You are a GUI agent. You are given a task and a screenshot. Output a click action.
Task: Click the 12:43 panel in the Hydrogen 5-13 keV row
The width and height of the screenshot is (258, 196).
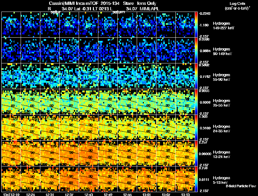88,179
